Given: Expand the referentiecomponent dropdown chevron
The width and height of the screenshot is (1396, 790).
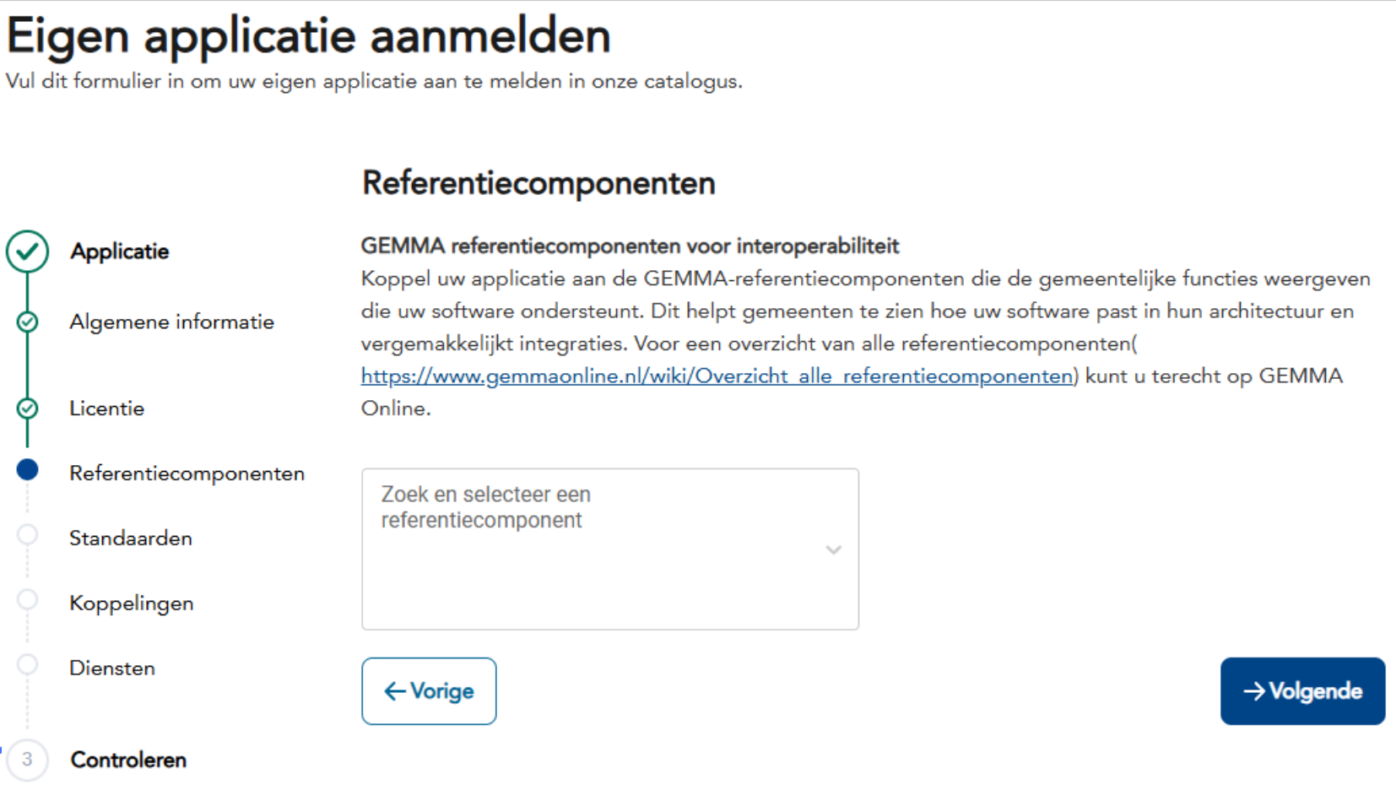Looking at the screenshot, I should click(x=833, y=550).
